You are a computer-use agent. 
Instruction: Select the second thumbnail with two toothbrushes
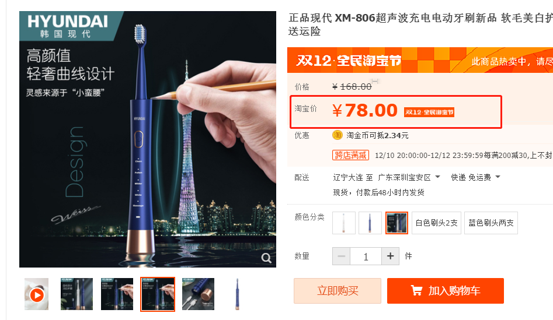click(x=77, y=294)
